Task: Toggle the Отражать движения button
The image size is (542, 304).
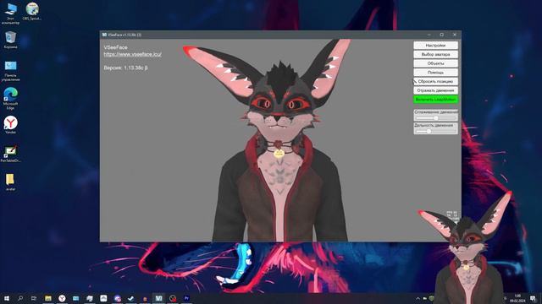Action: (x=435, y=90)
